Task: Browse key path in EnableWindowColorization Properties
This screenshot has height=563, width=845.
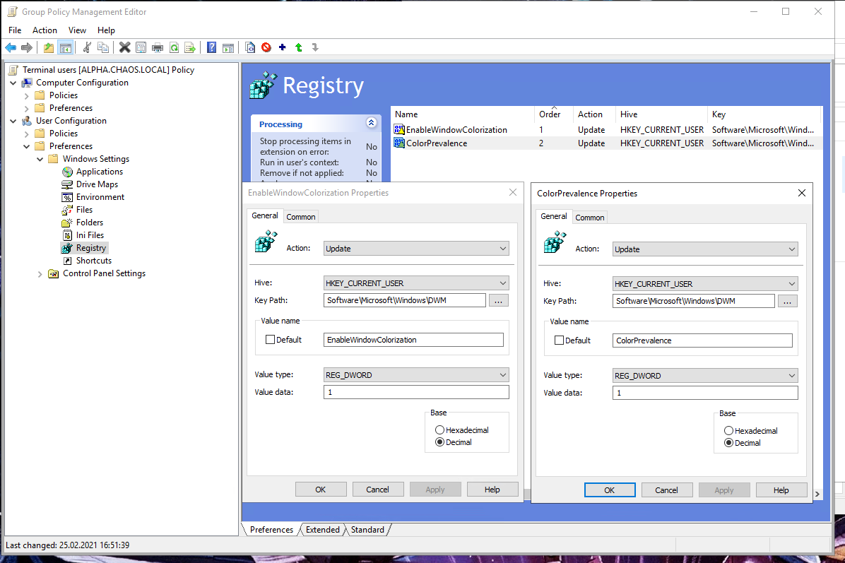Action: click(499, 301)
